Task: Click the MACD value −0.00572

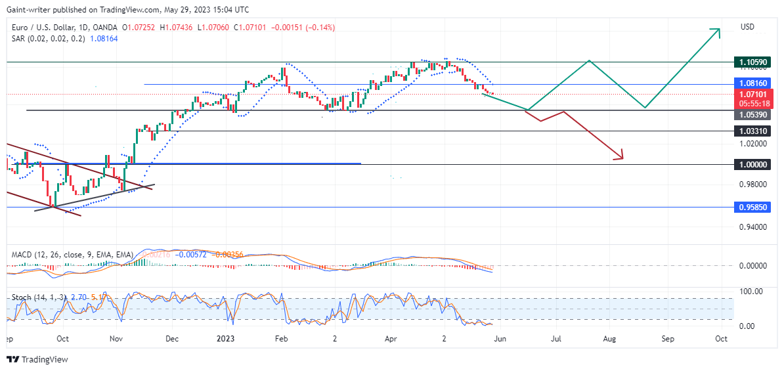Action: click(x=190, y=255)
